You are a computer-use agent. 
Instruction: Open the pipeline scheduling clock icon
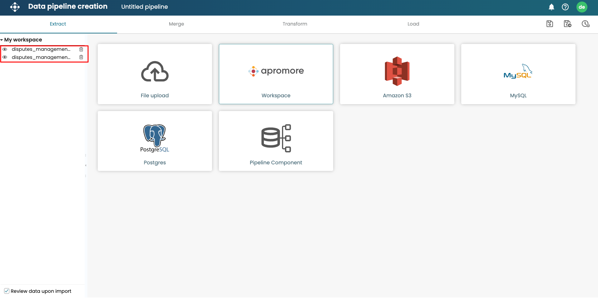point(585,24)
